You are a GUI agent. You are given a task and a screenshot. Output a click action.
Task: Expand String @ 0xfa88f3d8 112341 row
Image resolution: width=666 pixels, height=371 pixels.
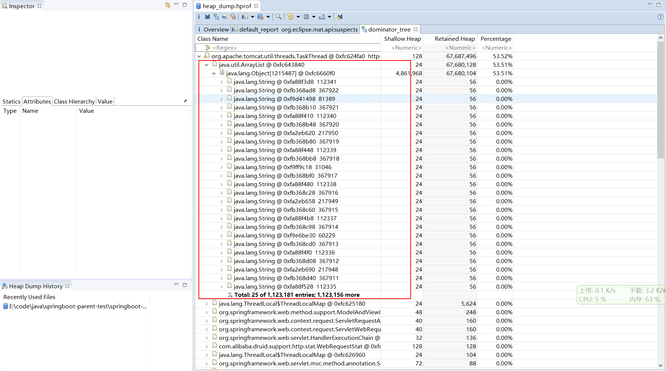point(222,82)
